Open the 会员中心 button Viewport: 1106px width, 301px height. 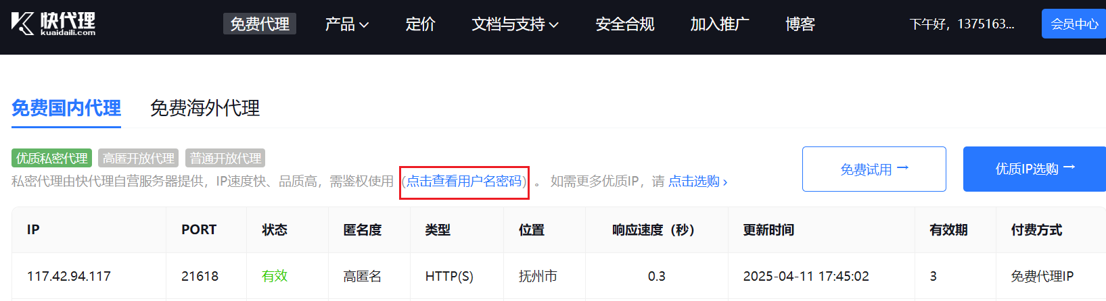[1074, 24]
